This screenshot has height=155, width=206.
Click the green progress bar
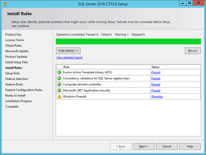pyautogui.click(x=128, y=41)
